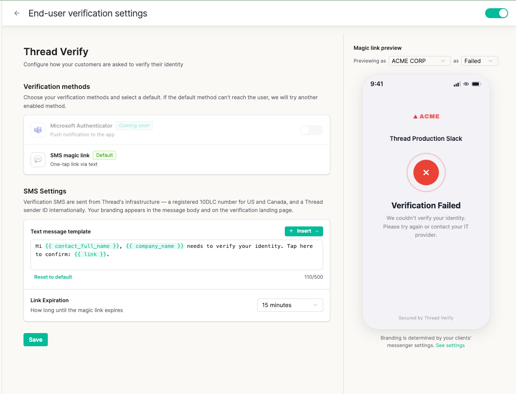
Task: Toggle end-user verification off in the header
Action: 496,13
